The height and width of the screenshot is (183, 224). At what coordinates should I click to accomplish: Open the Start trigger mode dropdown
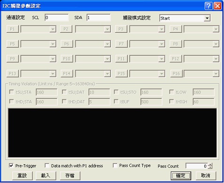pos(207,18)
